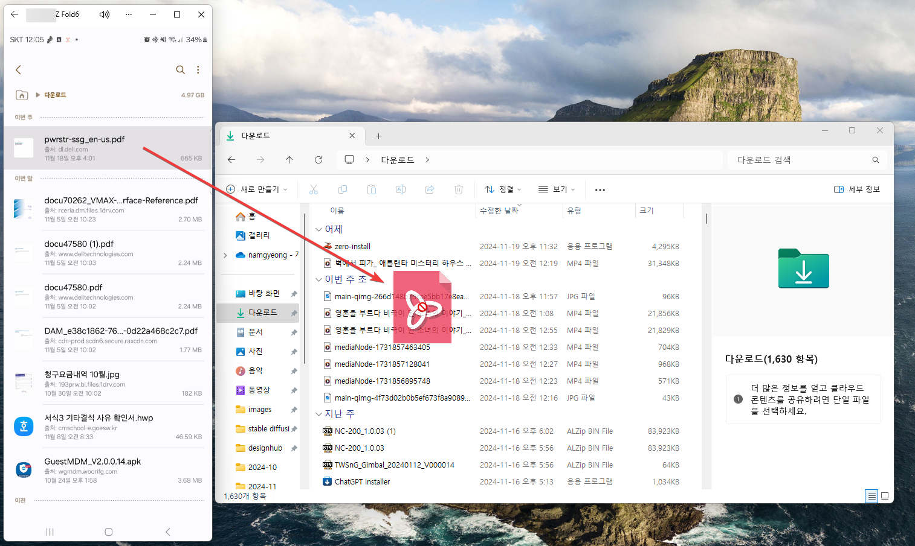The image size is (915, 546).
Task: Add a new Explorer tab with plus button
Action: coord(378,136)
